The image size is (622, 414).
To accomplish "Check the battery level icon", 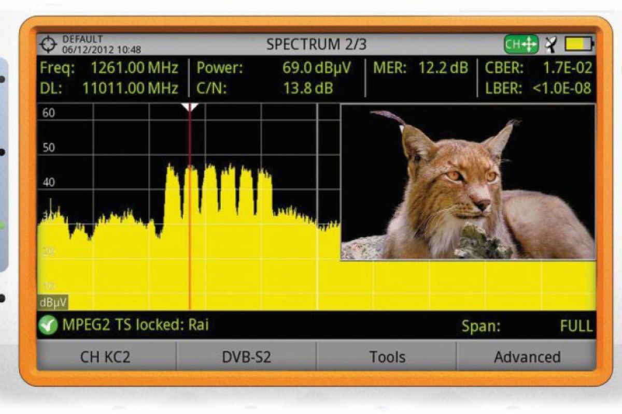I will point(578,45).
